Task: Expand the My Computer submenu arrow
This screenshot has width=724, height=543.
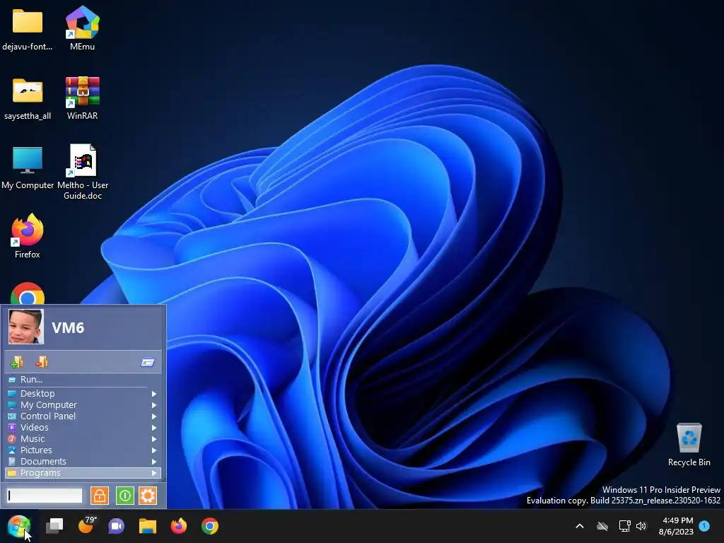Action: 153,405
